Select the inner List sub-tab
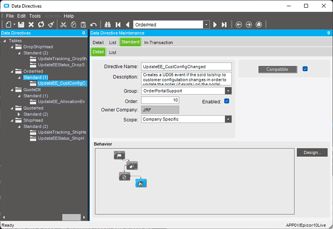 pos(112,52)
